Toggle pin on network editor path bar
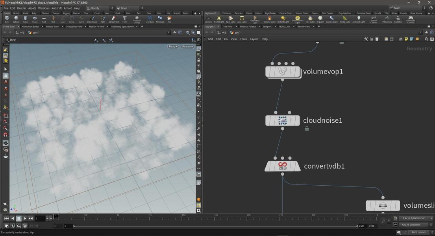Image resolution: width=435 pixels, height=236 pixels. (x=426, y=32)
